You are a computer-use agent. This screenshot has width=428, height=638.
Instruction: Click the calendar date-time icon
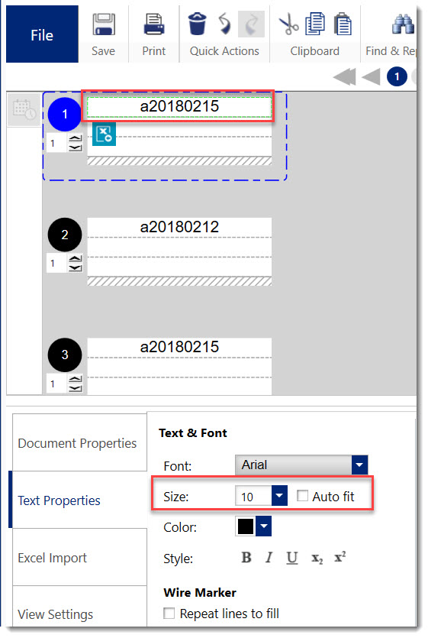pos(24,109)
